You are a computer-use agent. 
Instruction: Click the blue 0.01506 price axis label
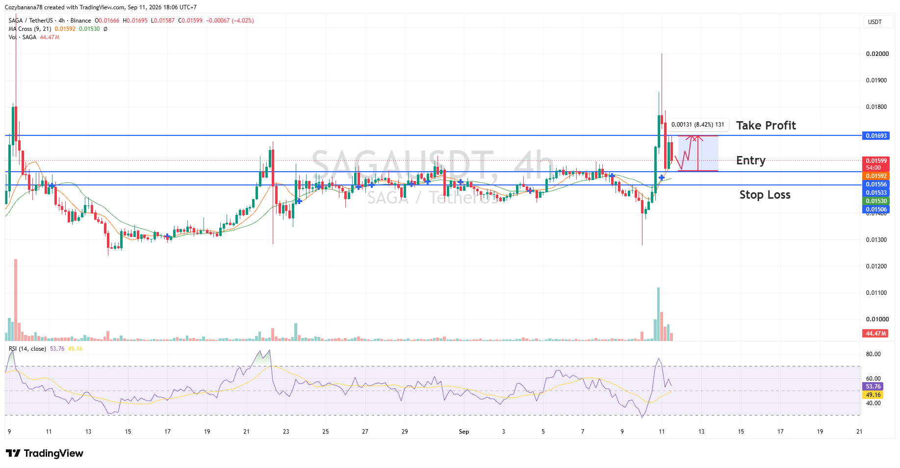[876, 209]
